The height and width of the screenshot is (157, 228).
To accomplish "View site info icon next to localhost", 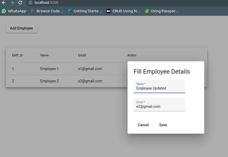I will [x=30, y=3].
